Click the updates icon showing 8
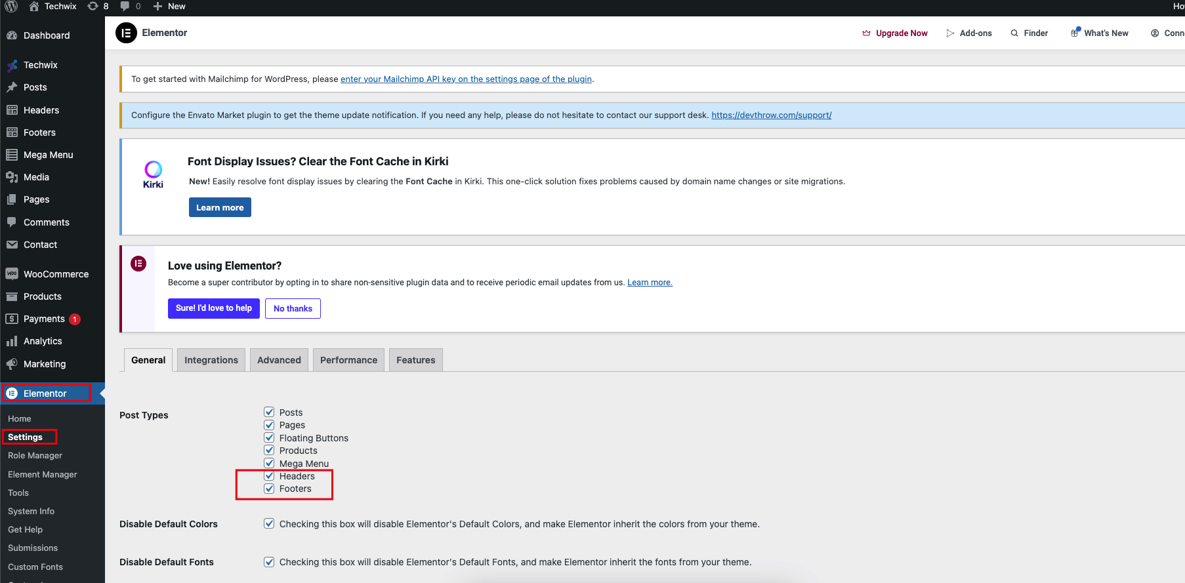The image size is (1185, 583). point(93,6)
